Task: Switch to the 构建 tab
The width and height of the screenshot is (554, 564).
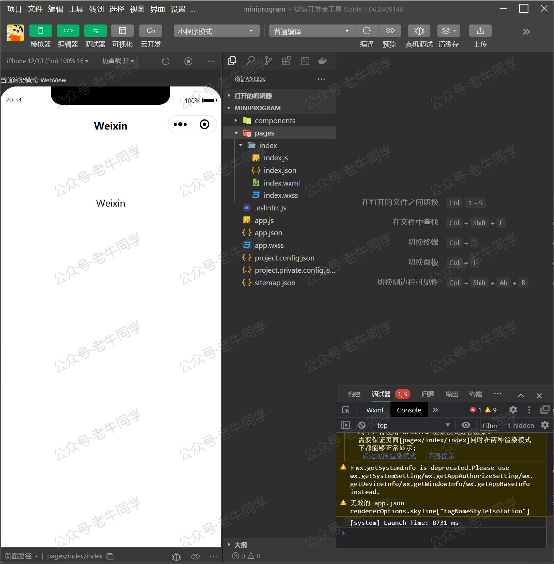Action: tap(354, 394)
